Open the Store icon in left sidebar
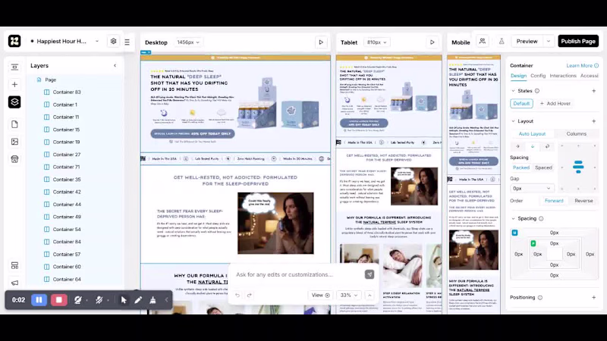The image size is (607, 341). click(14, 159)
